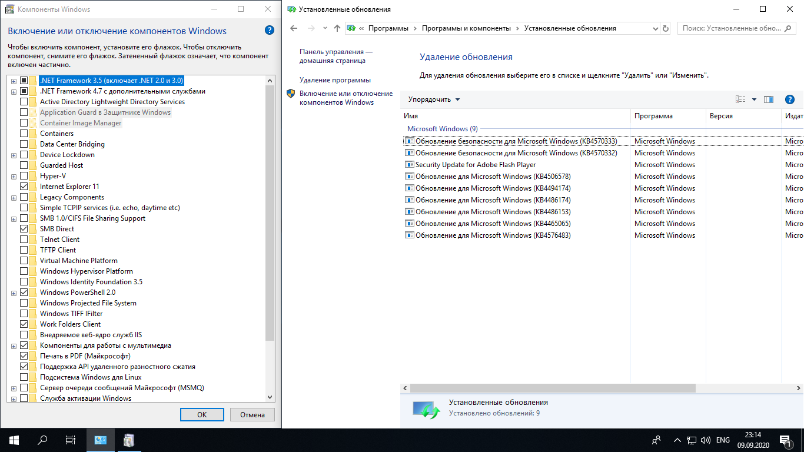Click Программы in the breadcrumb
Viewport: 804px width, 452px height.
click(388, 28)
